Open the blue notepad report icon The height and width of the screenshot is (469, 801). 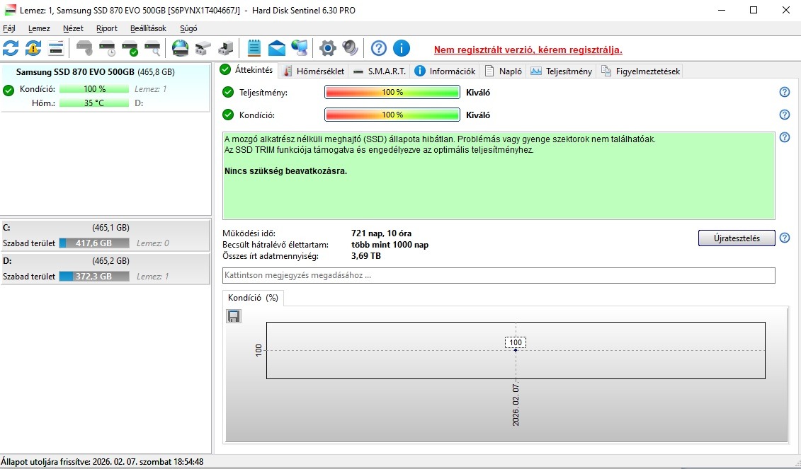point(254,49)
